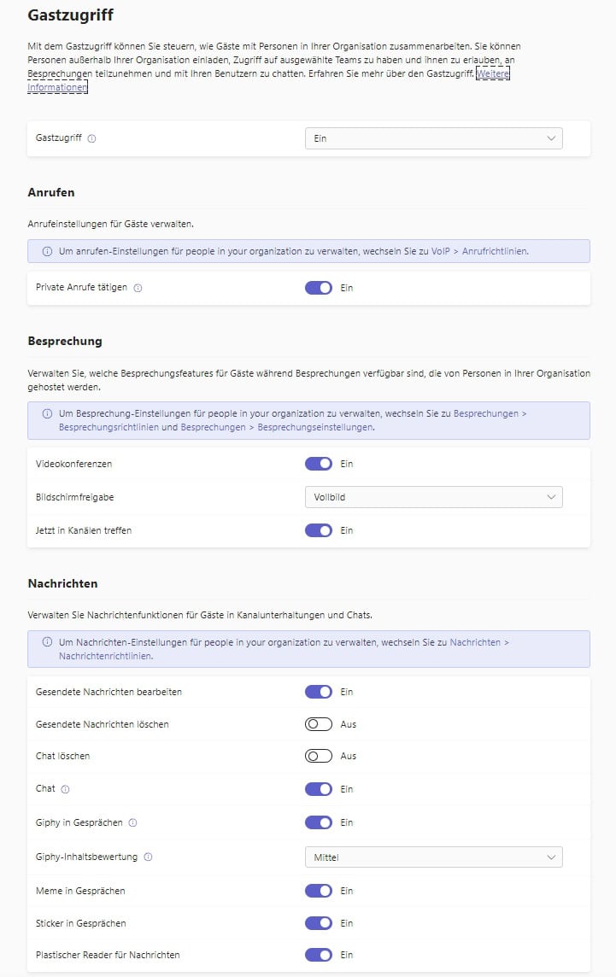Open the info icon next to Chat

coord(65,788)
